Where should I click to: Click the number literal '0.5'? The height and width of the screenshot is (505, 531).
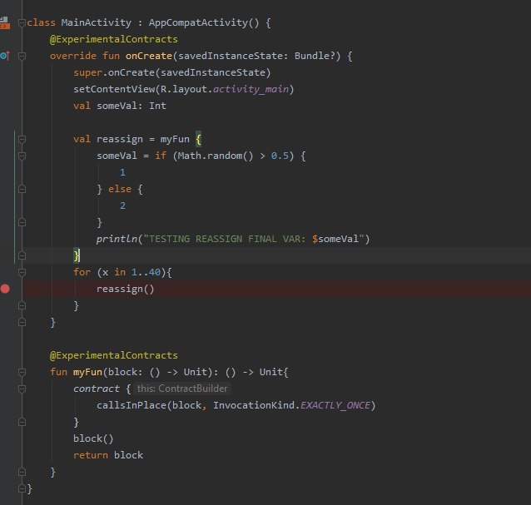280,156
